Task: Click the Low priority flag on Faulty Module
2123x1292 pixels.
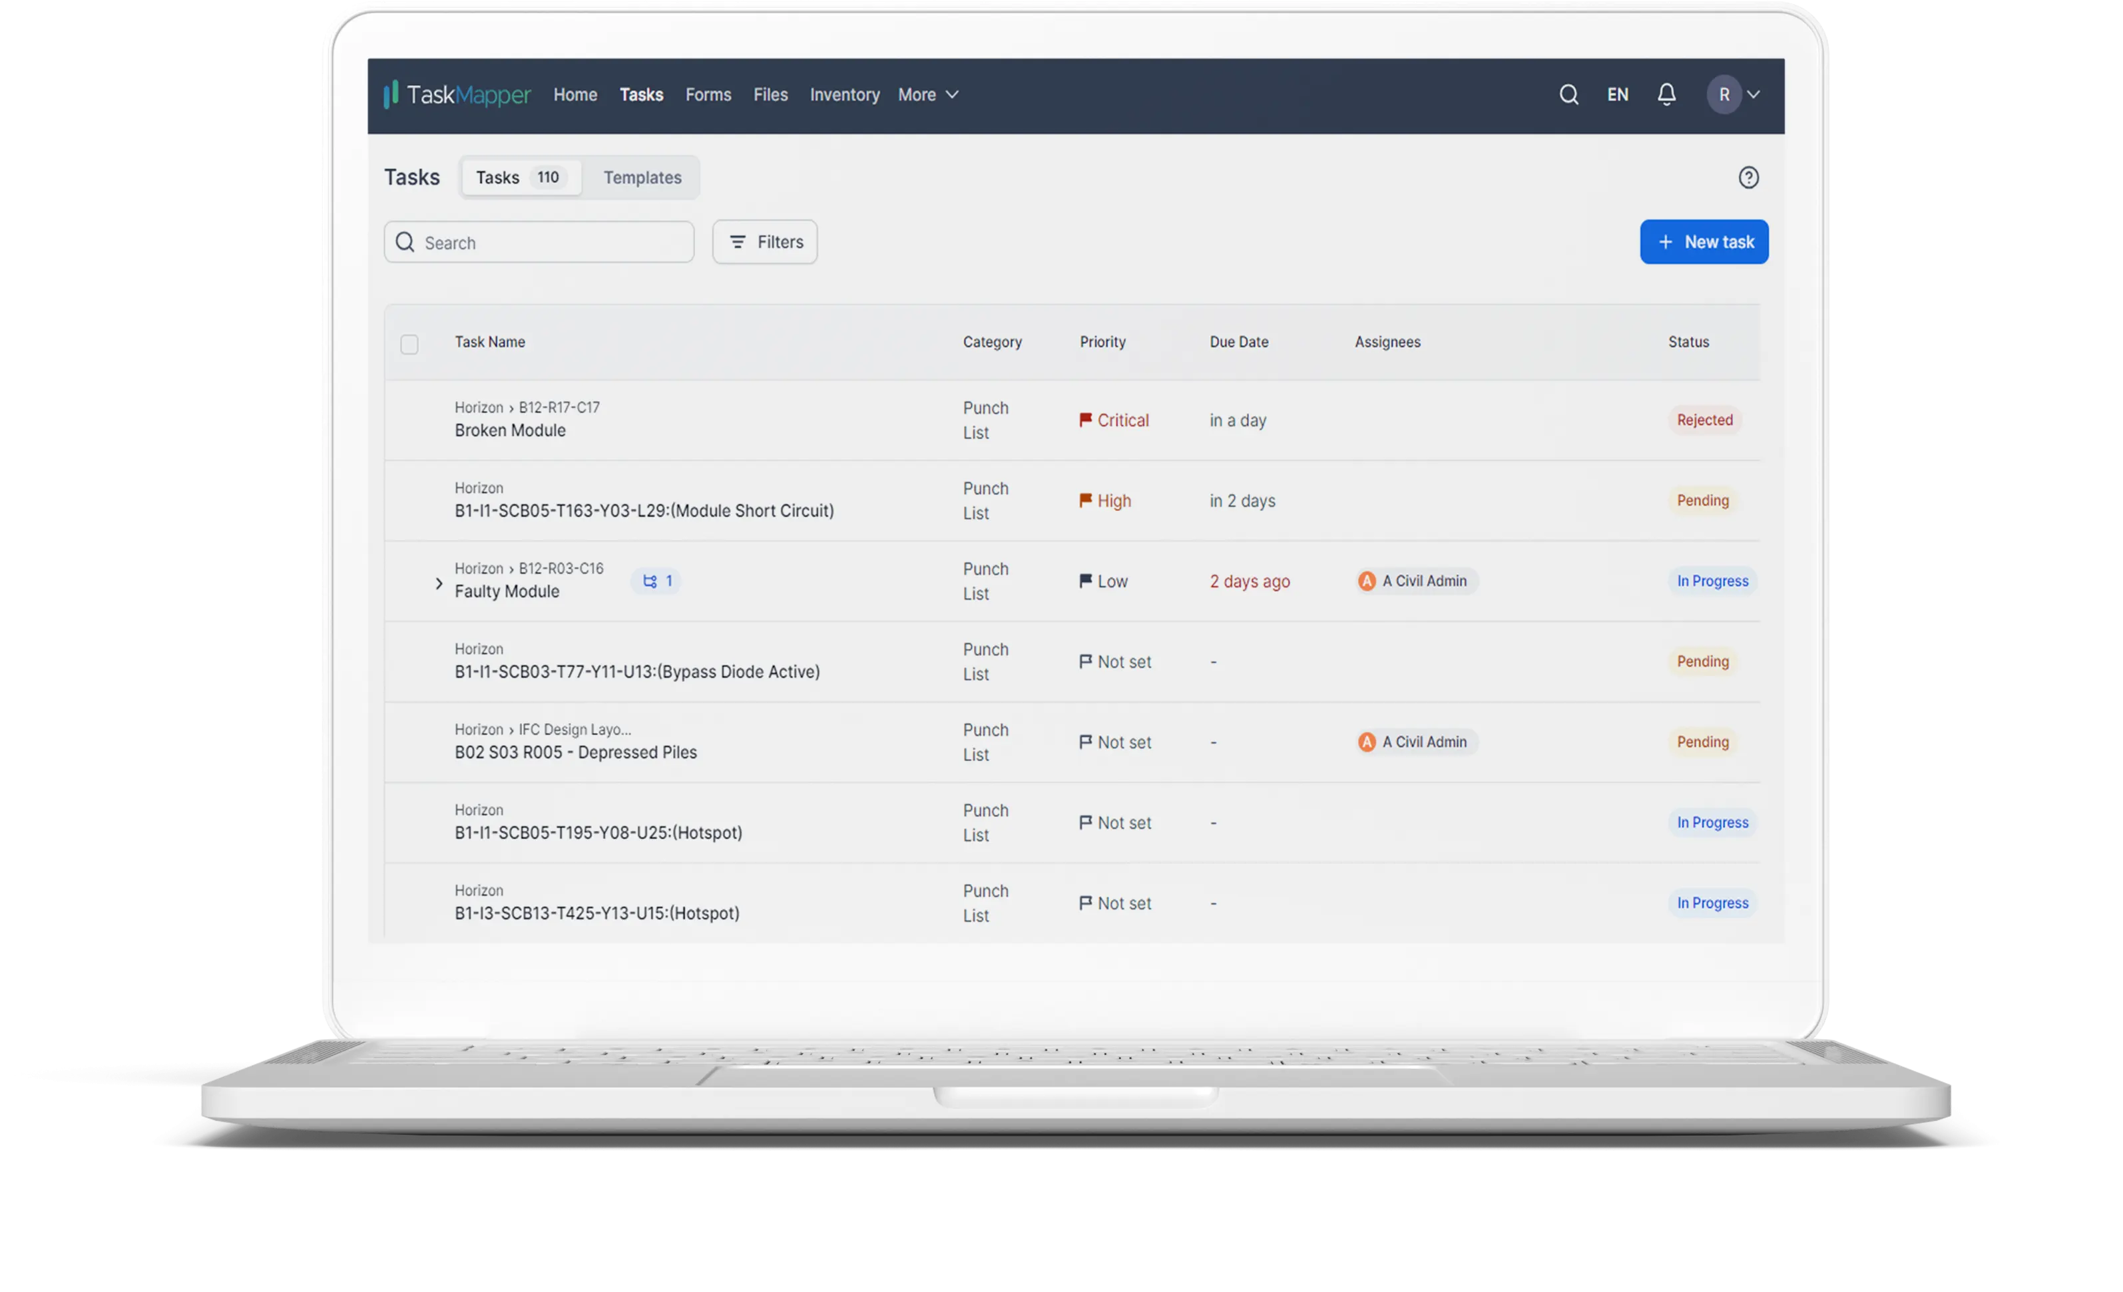Action: click(1086, 581)
